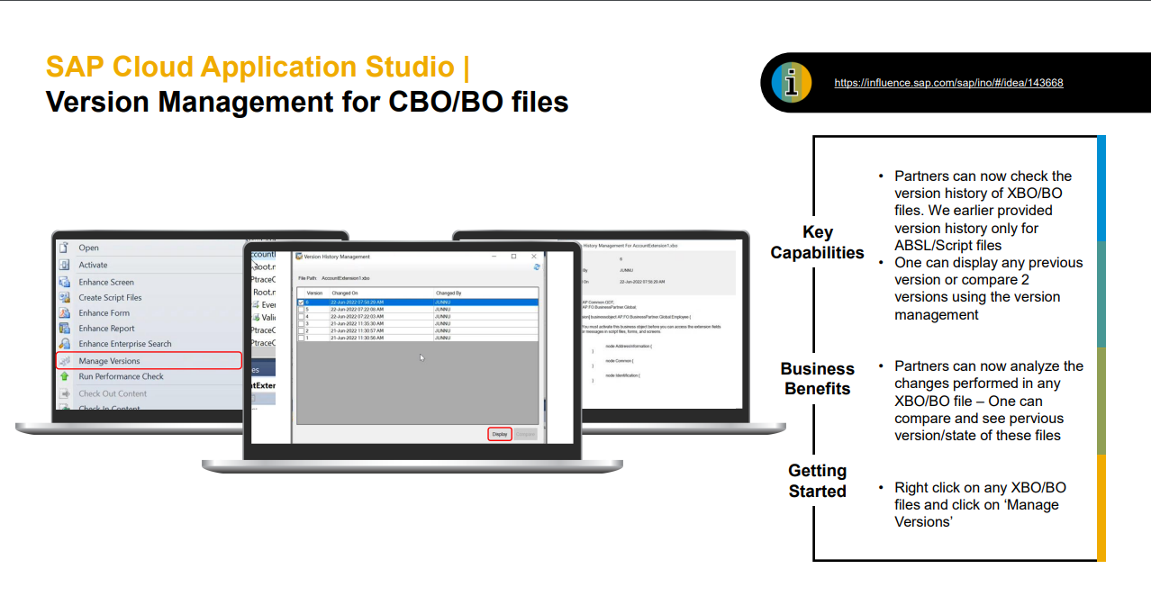This screenshot has width=1151, height=596.
Task: Click the 22-Jun-2022 07:22:08 AM timestamp cell
Action: [x=358, y=310]
